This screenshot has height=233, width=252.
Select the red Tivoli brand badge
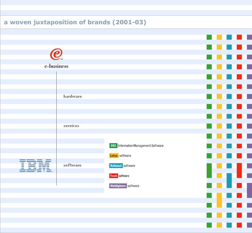click(113, 176)
